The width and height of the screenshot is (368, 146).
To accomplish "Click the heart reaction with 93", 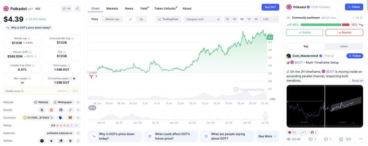I will pos(292,132).
